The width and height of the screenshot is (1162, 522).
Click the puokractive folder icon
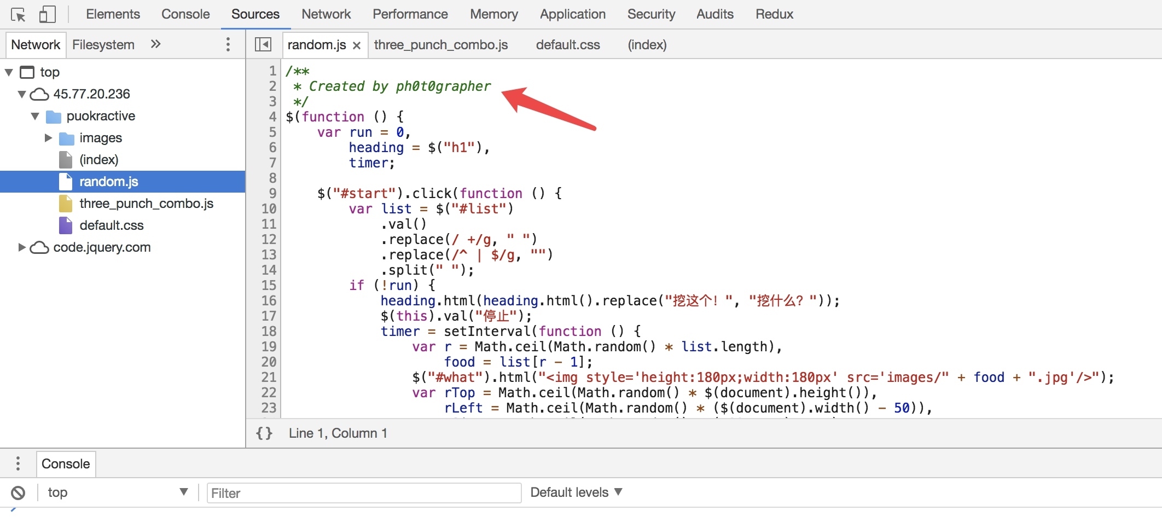54,117
